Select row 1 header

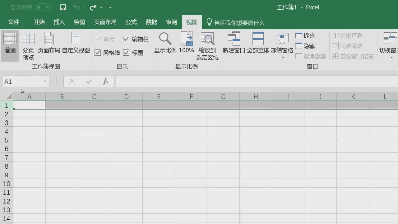6,105
